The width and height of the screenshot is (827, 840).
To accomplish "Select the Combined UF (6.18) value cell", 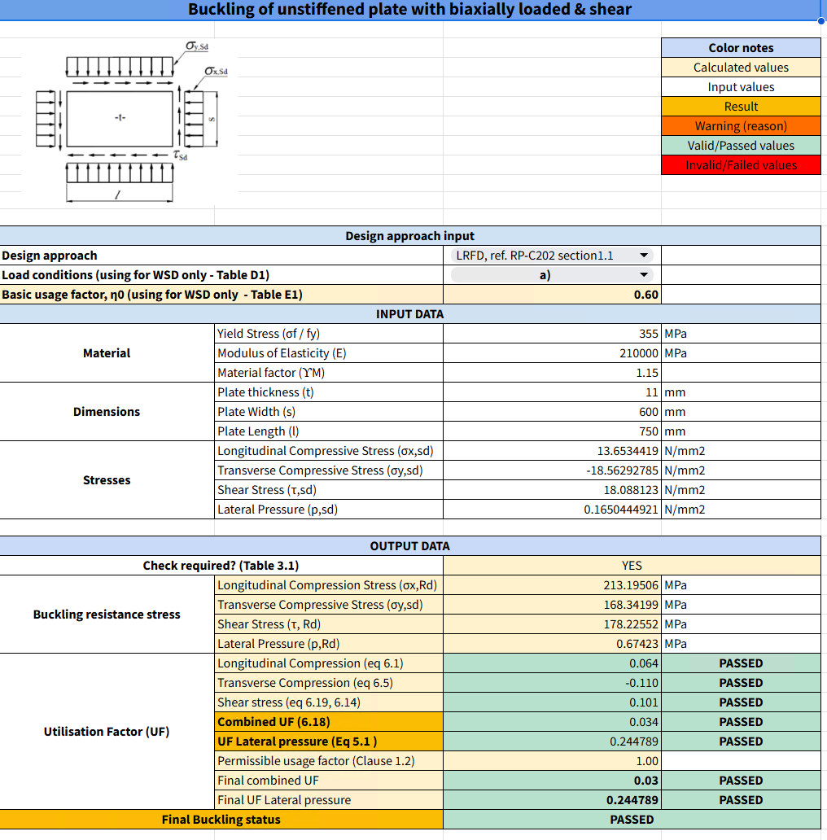I will tap(551, 721).
